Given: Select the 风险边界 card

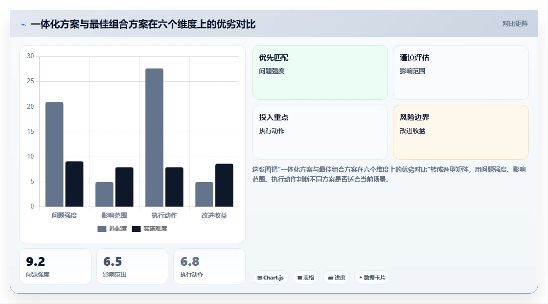Looking at the screenshot, I should (x=460, y=132).
